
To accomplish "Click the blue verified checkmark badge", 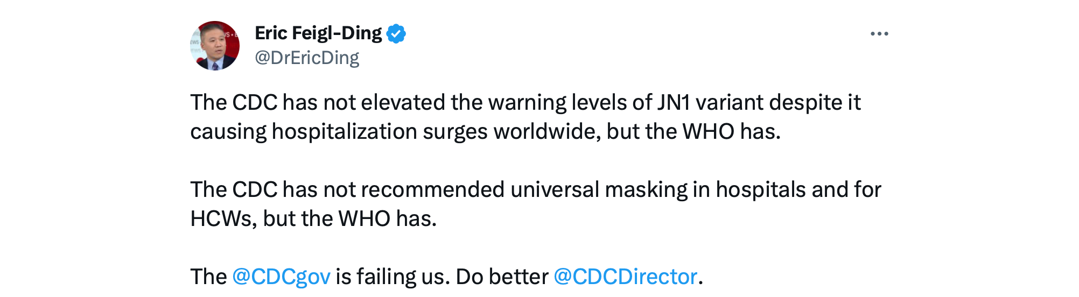I will 396,34.
